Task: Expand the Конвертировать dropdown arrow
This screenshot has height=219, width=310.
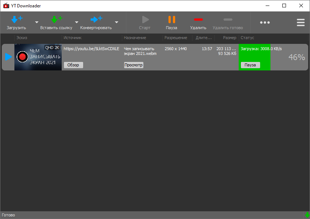Action: (116, 22)
